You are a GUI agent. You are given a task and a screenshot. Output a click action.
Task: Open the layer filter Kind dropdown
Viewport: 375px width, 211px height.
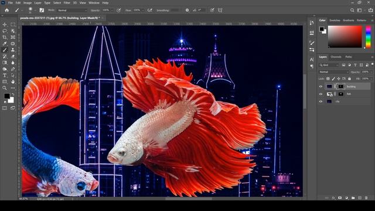coord(329,65)
